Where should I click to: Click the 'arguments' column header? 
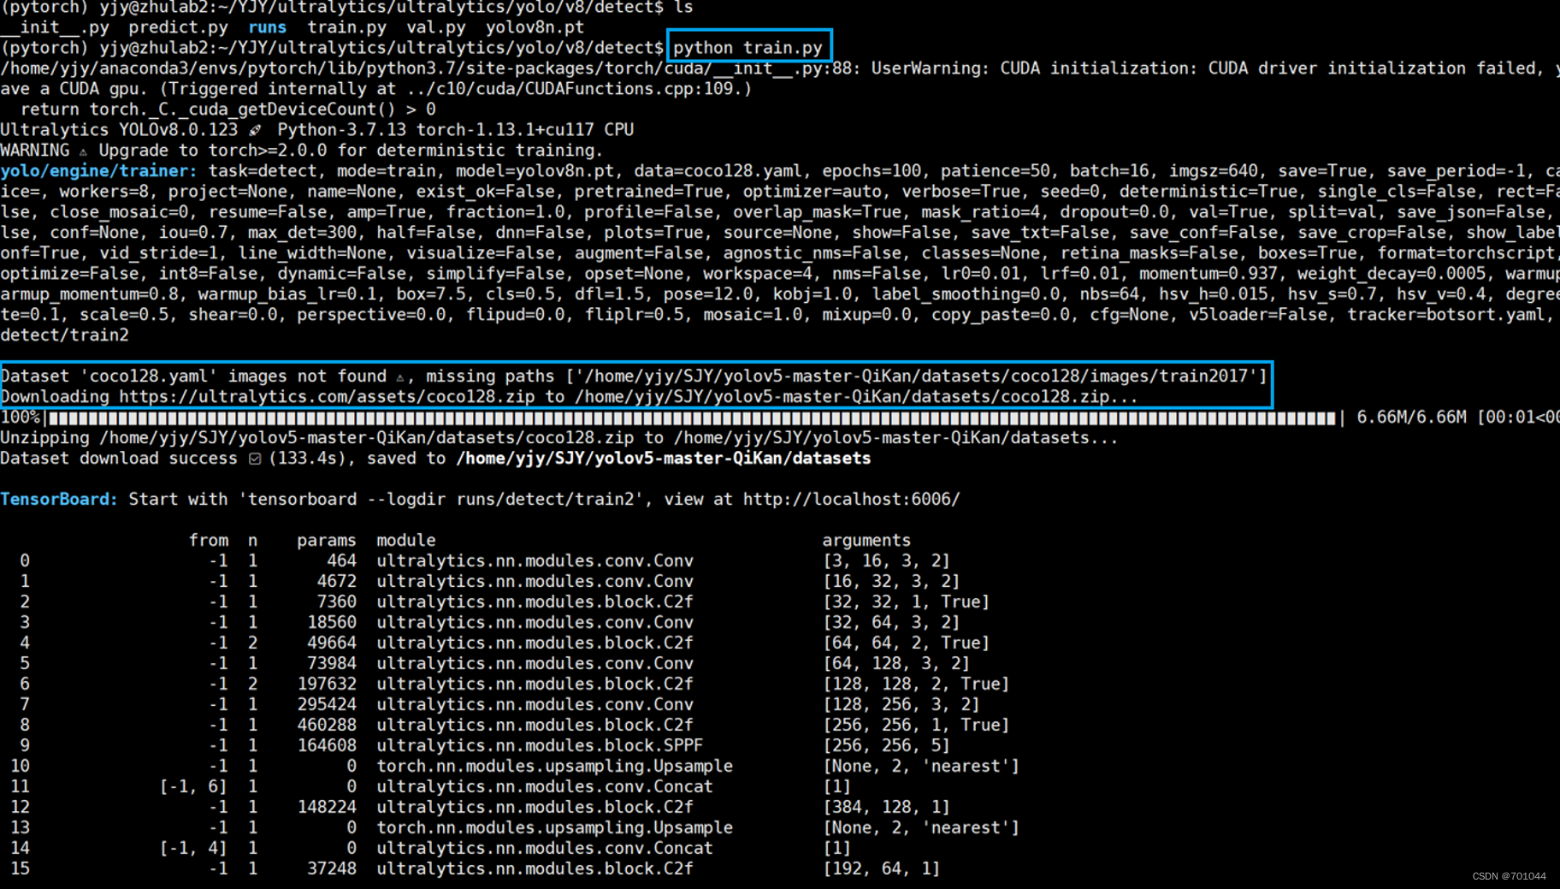pyautogui.click(x=866, y=541)
